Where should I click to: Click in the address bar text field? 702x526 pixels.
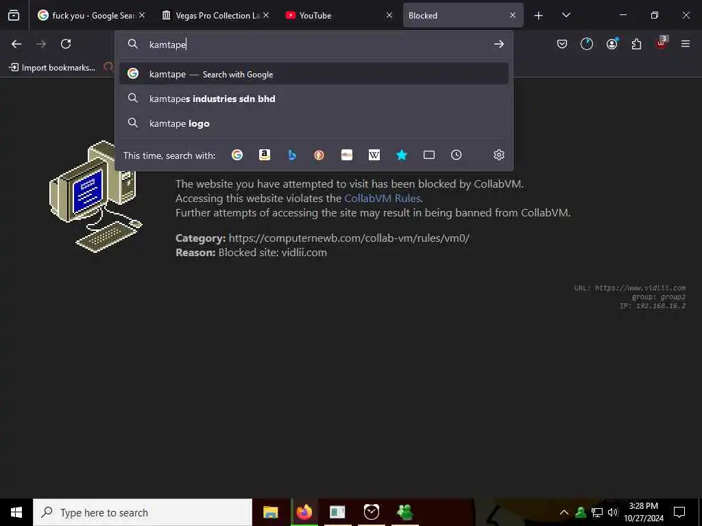click(x=313, y=45)
